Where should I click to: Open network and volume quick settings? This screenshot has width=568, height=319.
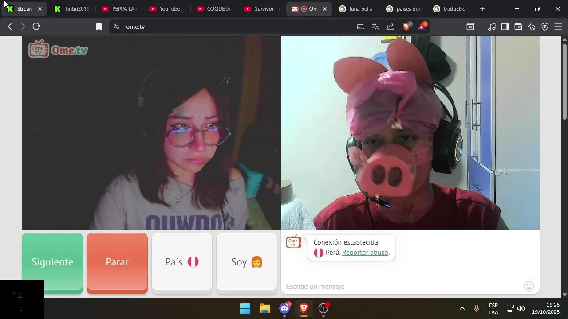coord(516,308)
